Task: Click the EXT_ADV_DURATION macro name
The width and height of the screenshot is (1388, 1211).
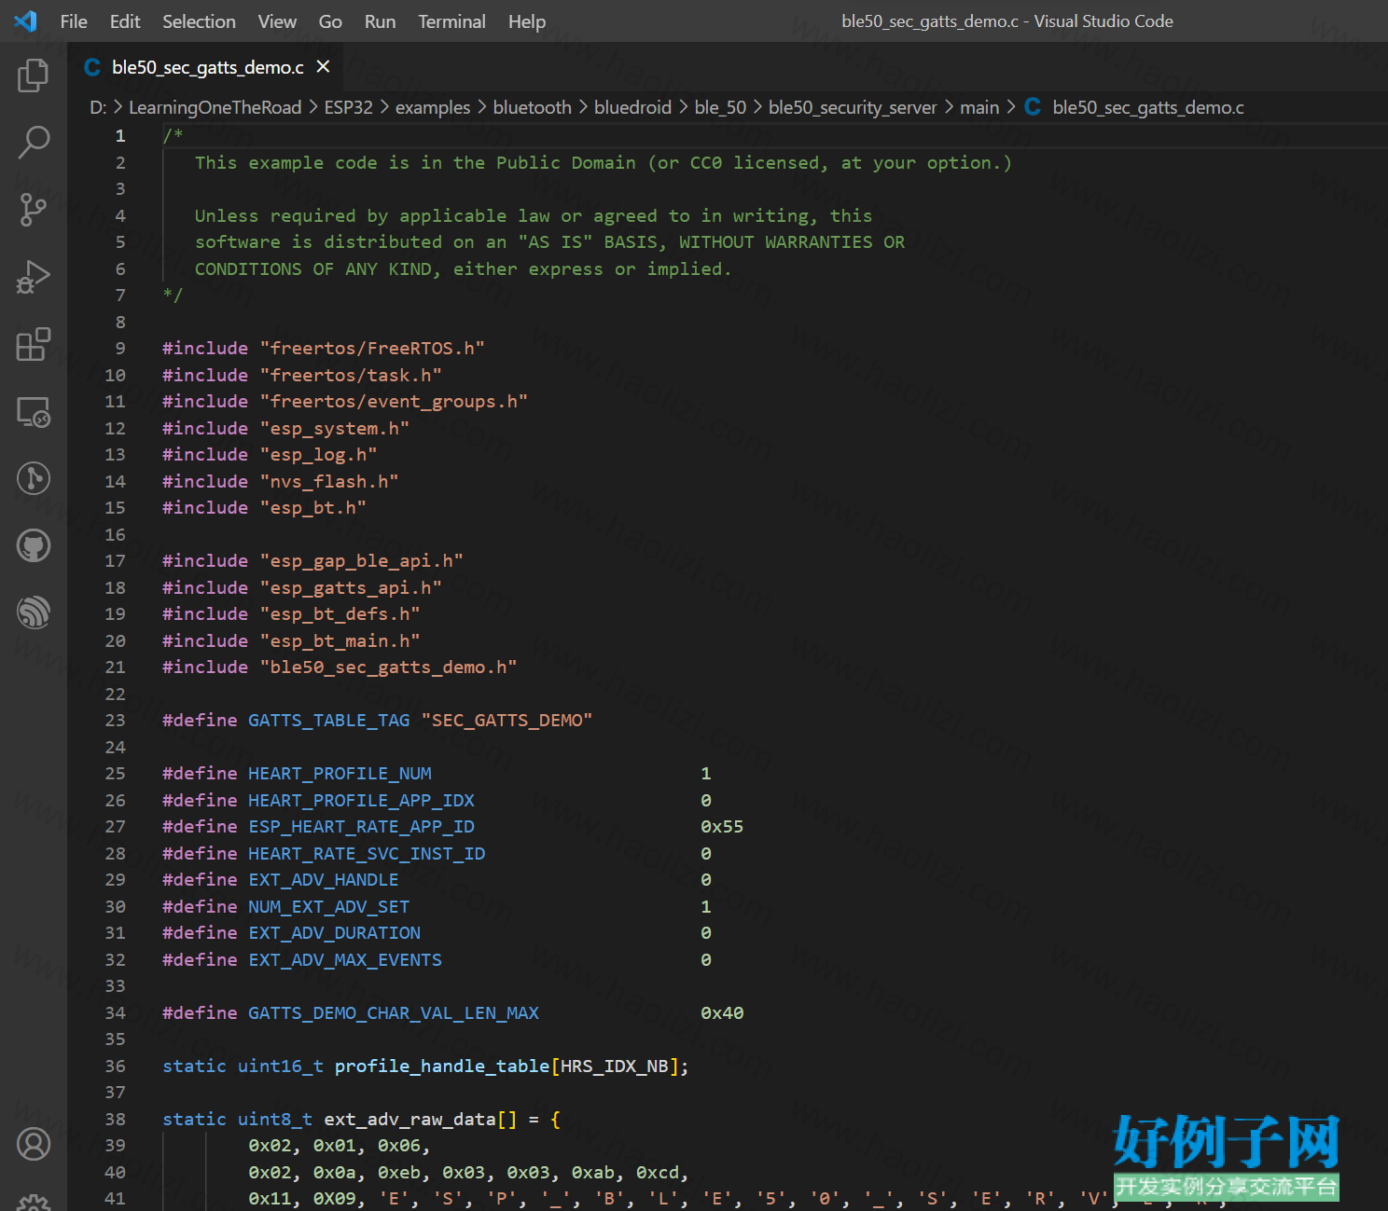Action: (335, 933)
